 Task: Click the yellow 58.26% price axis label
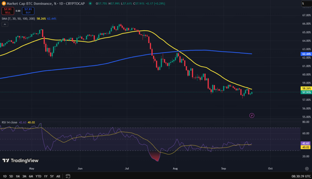(x=306, y=88)
